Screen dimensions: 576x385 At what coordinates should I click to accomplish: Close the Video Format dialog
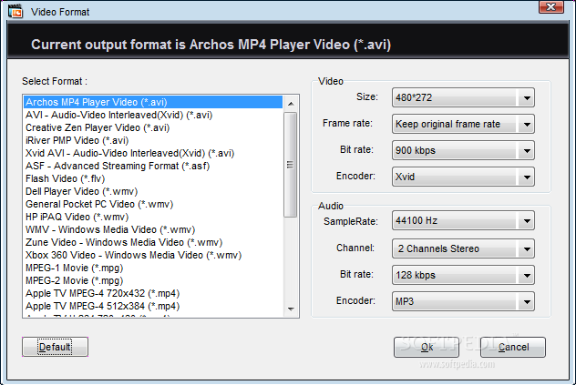550,6
